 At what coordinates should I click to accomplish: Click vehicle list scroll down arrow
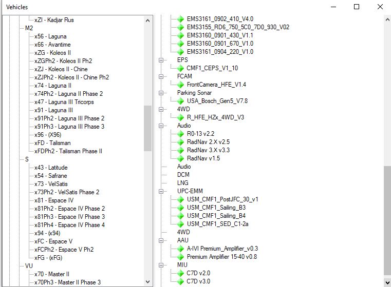tap(147, 282)
